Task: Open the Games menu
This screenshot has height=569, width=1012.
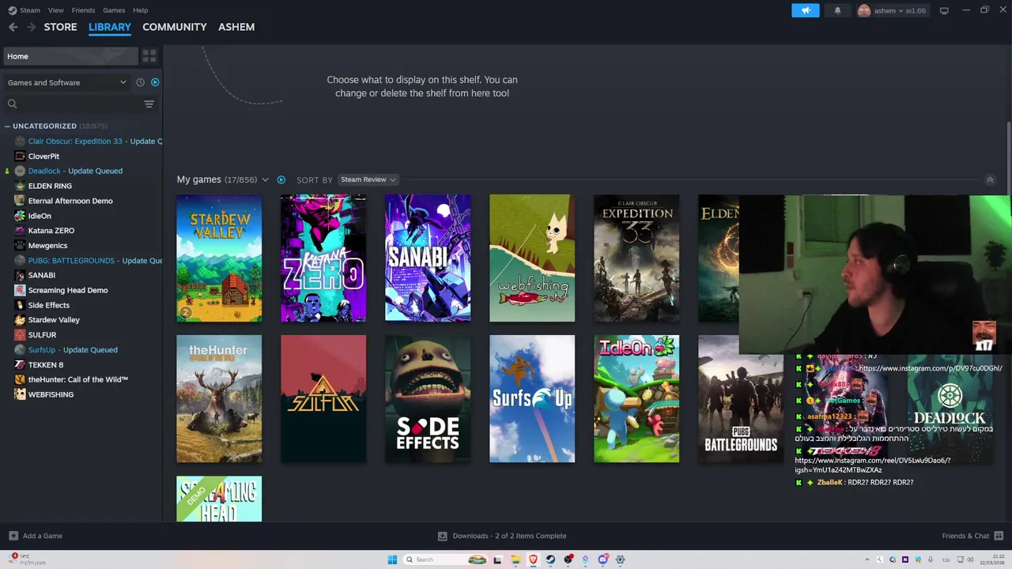Action: point(114,10)
